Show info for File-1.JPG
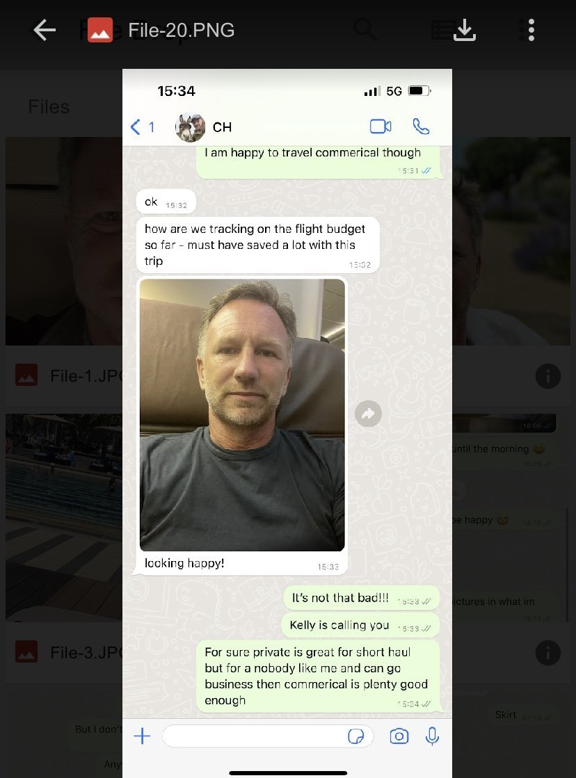This screenshot has height=778, width=576. [547, 376]
